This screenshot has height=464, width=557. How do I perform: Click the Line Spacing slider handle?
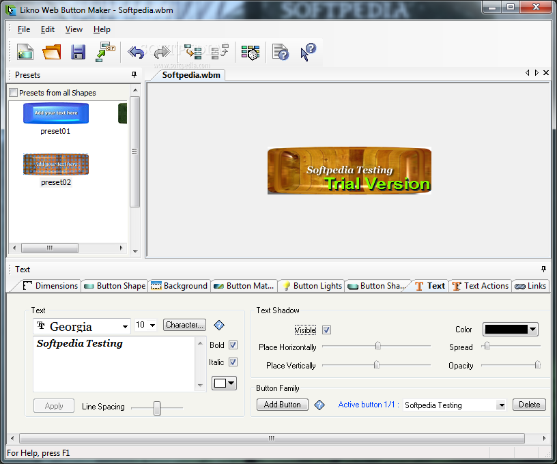[x=157, y=408]
